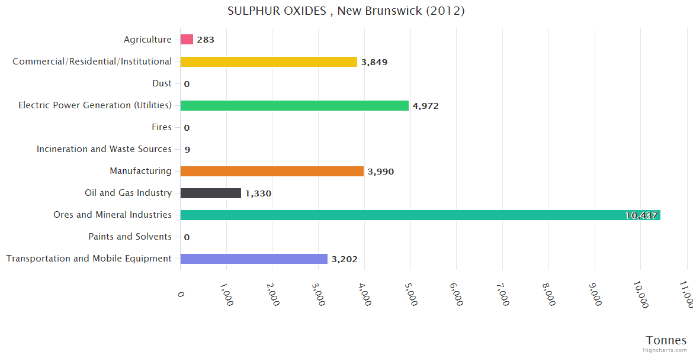Click the 3,202 data label
The image size is (693, 355).
344,259
